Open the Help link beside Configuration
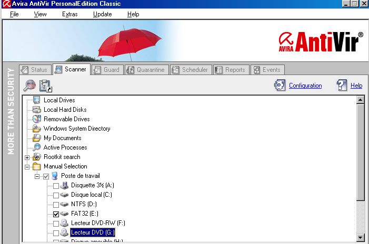 [x=356, y=86]
